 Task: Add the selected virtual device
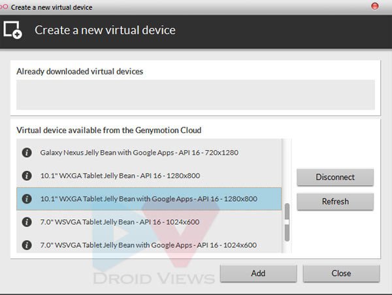[259, 273]
